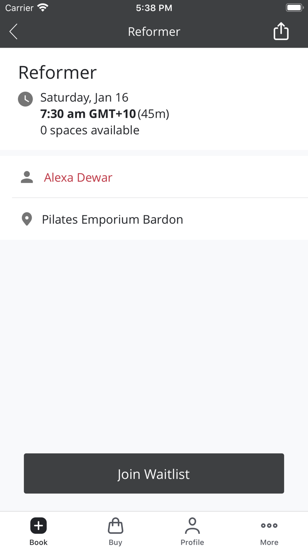Tap the Wi-Fi icon in the status bar
This screenshot has height=548, width=308.
point(42,7)
